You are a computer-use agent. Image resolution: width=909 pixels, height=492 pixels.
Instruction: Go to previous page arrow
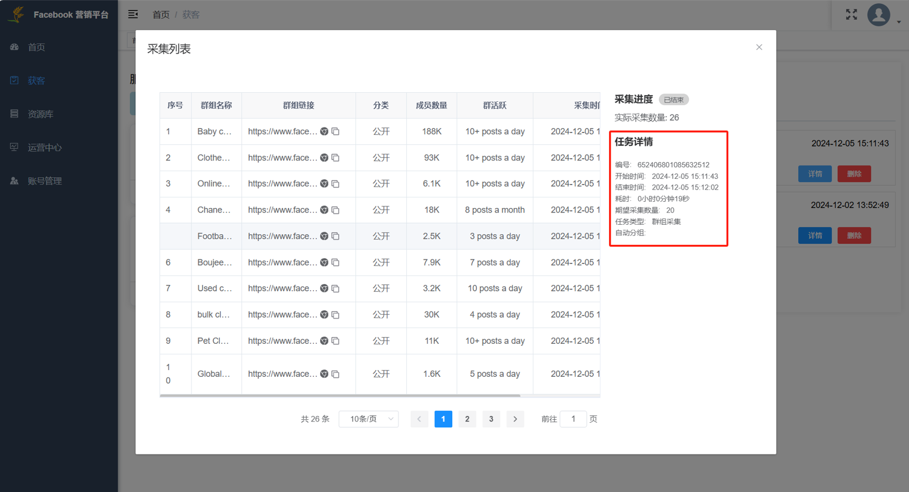point(419,419)
